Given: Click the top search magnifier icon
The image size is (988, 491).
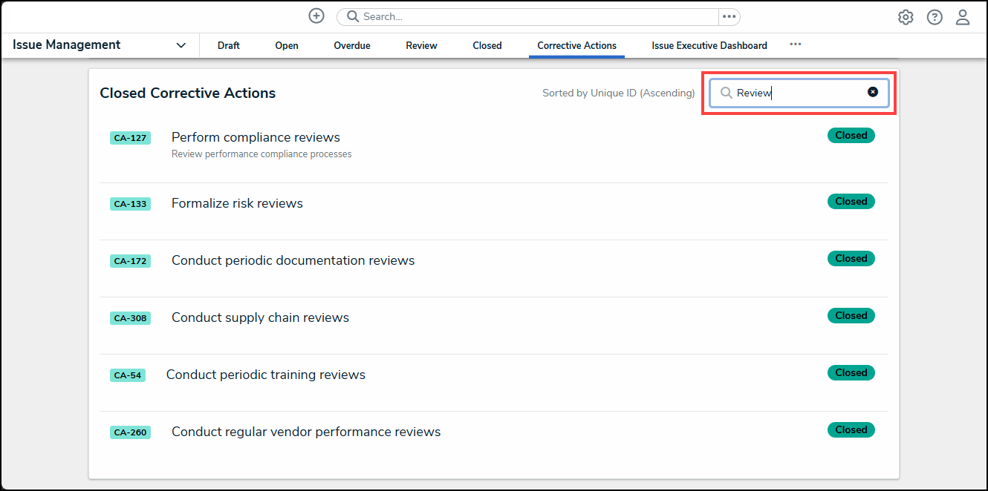Looking at the screenshot, I should coord(353,16).
